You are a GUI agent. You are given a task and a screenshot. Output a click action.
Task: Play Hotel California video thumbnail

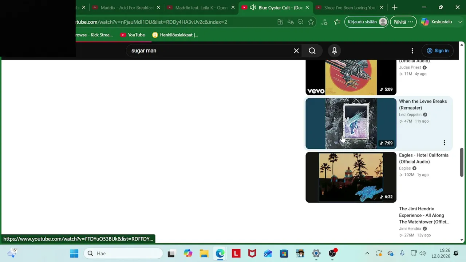351,177
